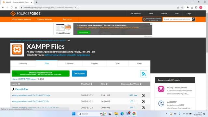
Task: Open the Chrome profile avatar
Action: coord(201,7)
